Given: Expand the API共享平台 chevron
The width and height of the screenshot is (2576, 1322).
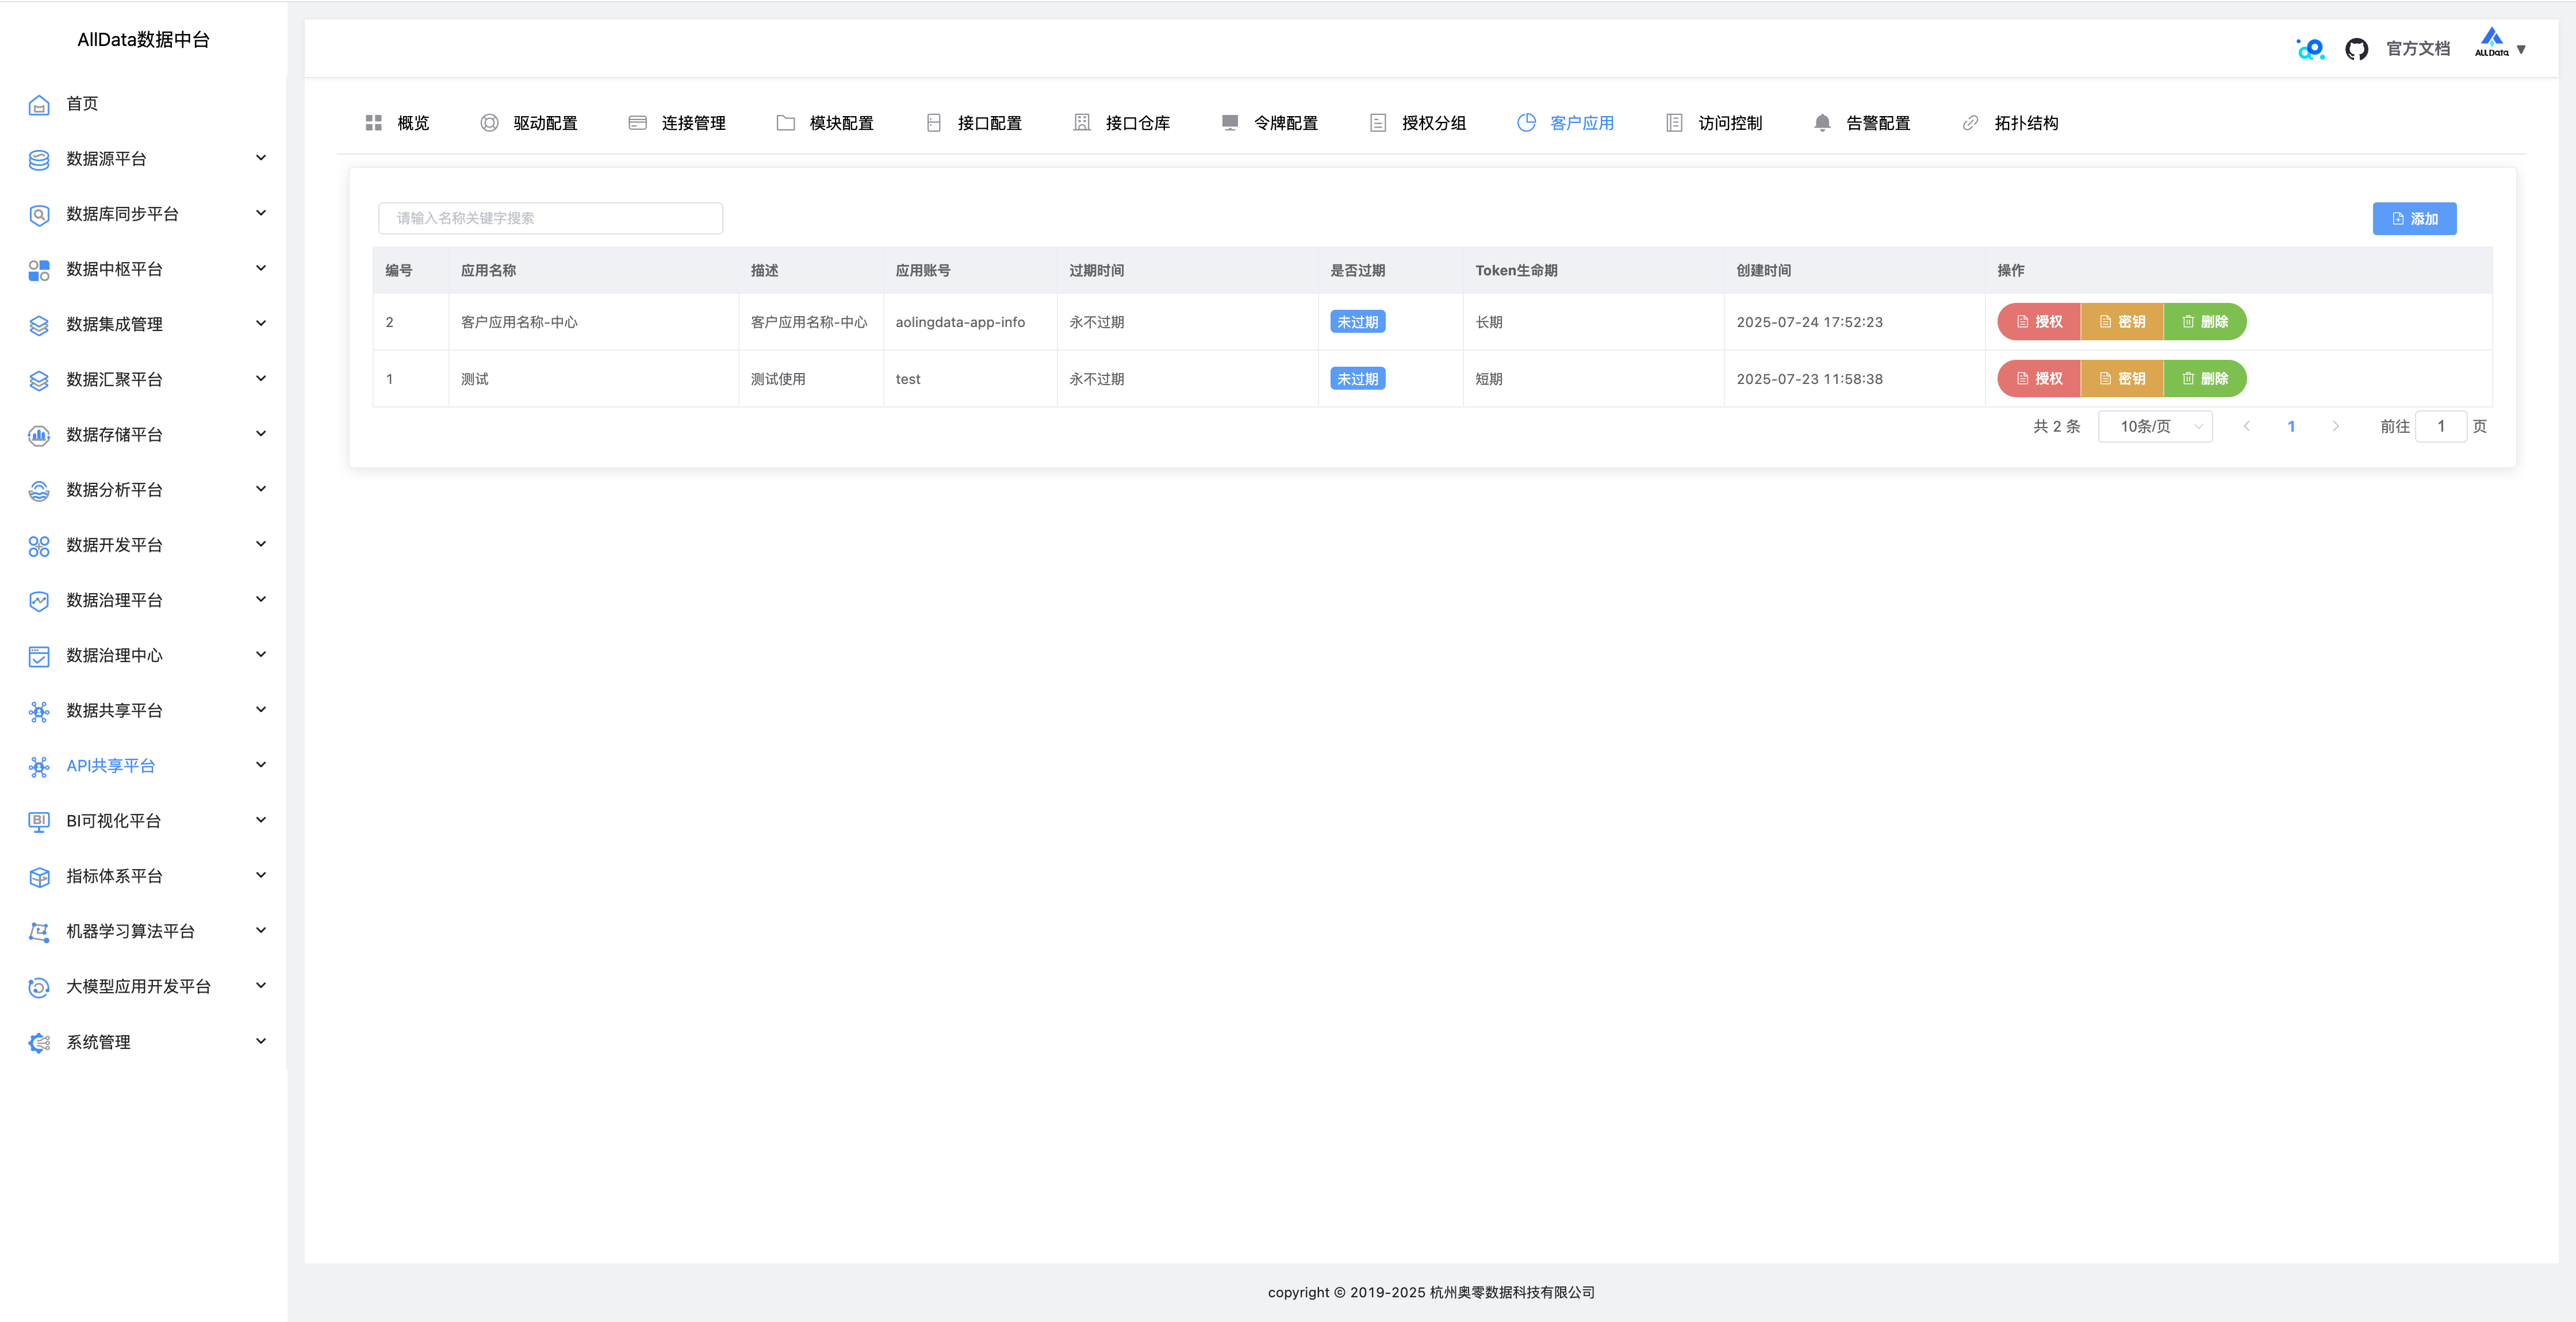Looking at the screenshot, I should point(261,765).
